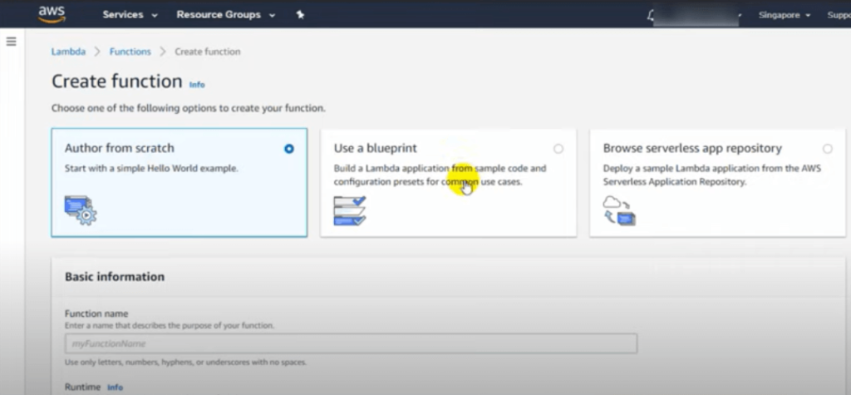Click 'Start with a simple Hello World example' text
Screen dimensions: 851x395
click(151, 169)
